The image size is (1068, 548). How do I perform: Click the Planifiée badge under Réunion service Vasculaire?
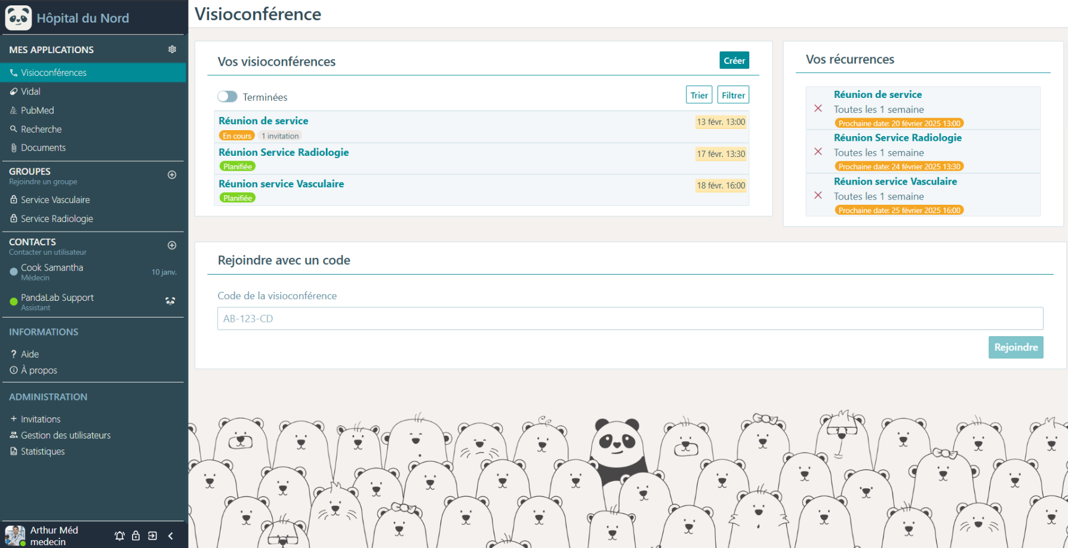(x=237, y=198)
